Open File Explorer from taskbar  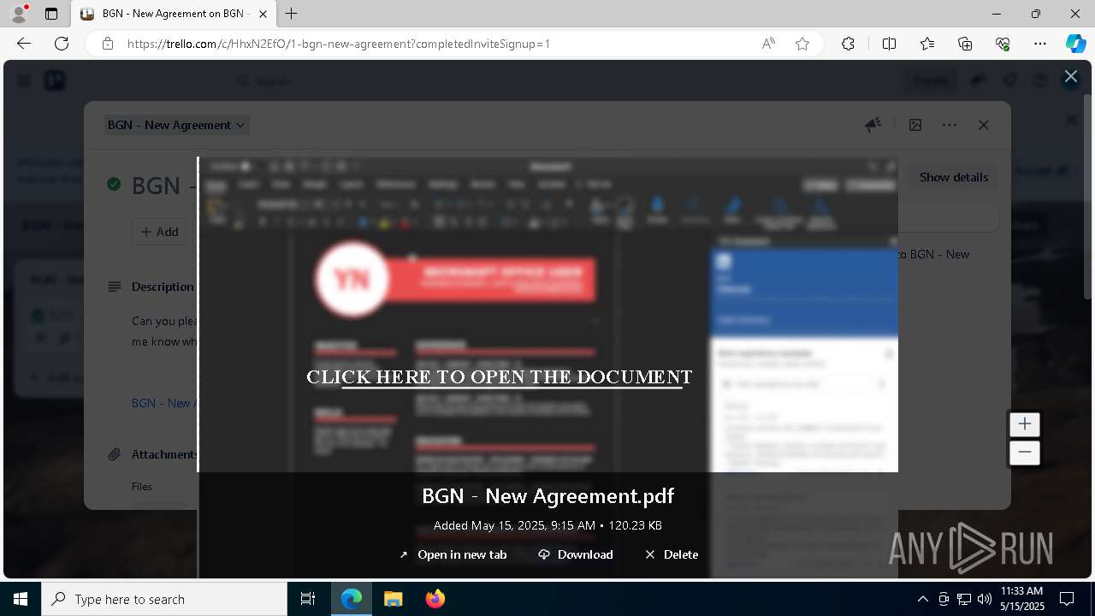click(x=393, y=599)
